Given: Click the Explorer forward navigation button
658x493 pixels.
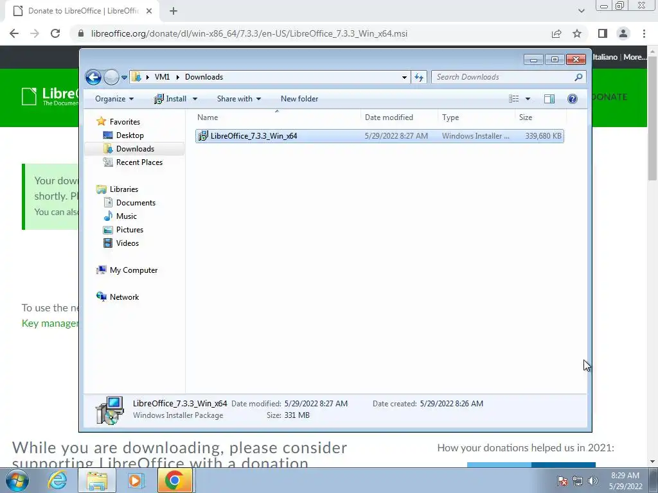Looking at the screenshot, I should [111, 77].
